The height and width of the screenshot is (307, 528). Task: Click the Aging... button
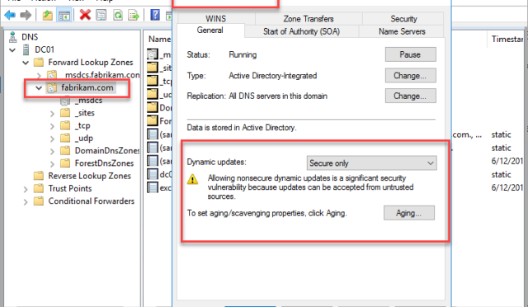409,213
